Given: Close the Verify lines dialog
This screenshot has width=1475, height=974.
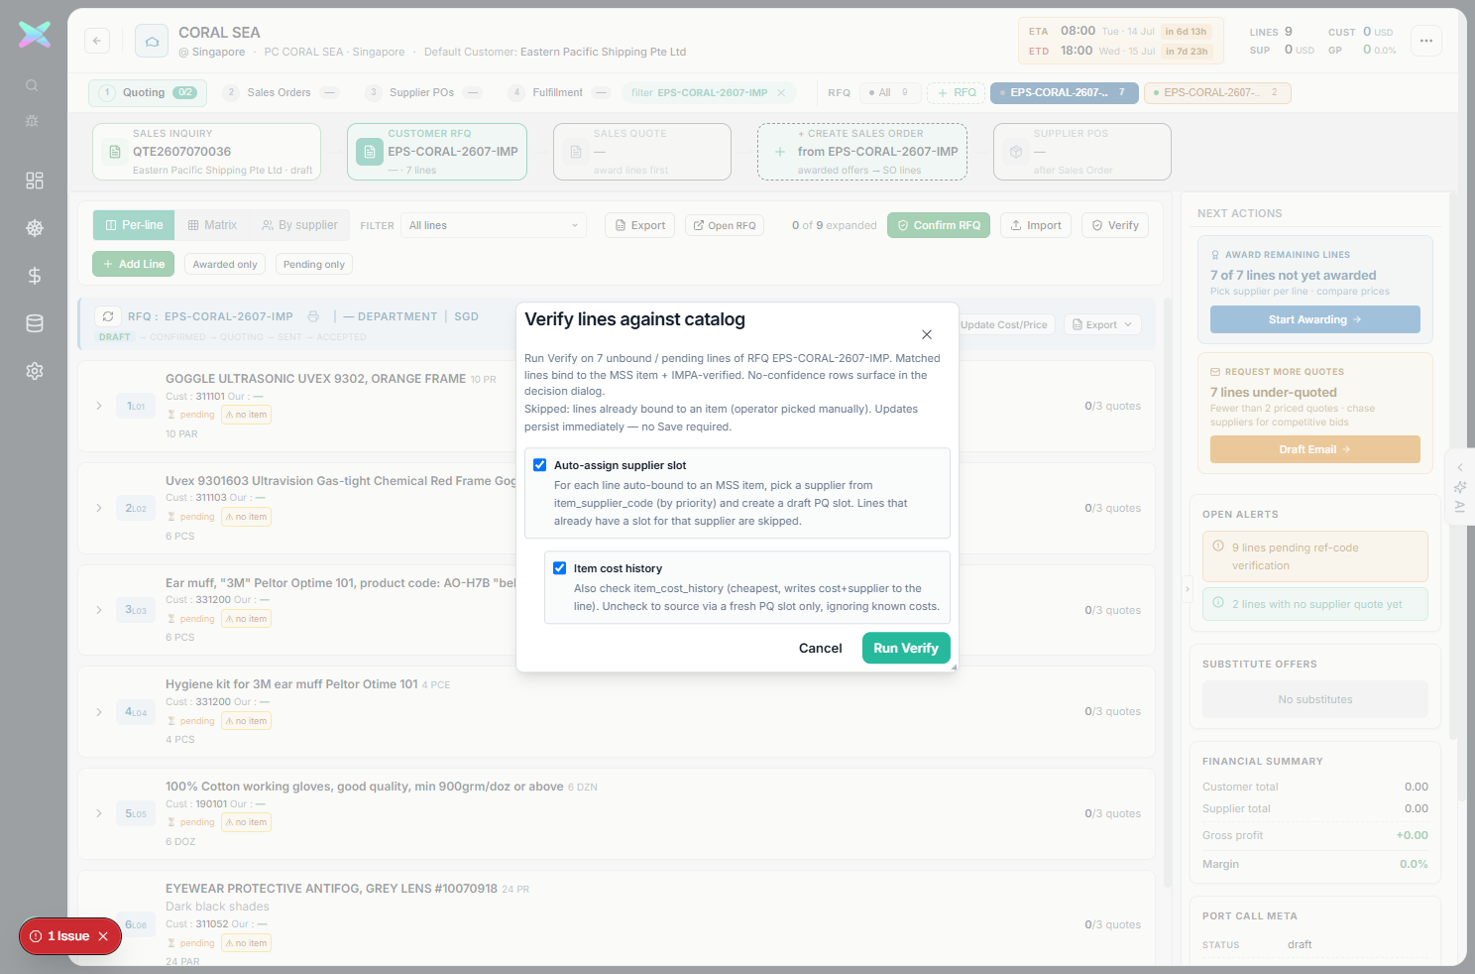Looking at the screenshot, I should click(x=927, y=334).
